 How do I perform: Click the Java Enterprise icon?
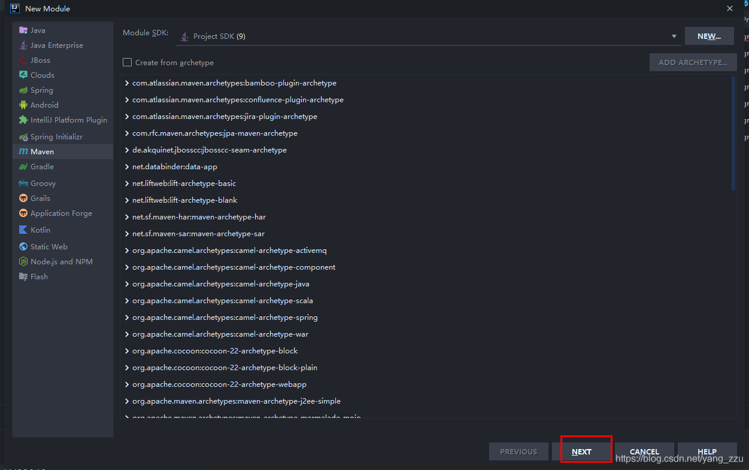tap(23, 45)
